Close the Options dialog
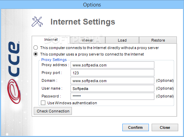 pos(165,127)
